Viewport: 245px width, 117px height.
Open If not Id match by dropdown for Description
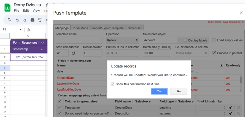[x=211, y=113]
